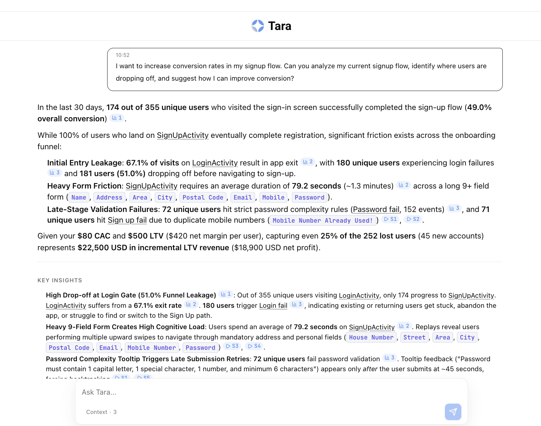
Task: Click the user message sent at 10:52
Action: (305, 69)
